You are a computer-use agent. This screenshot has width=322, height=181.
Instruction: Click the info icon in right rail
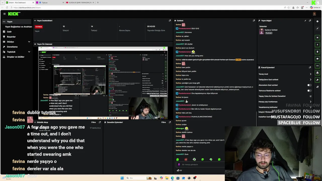(x=317, y=21)
